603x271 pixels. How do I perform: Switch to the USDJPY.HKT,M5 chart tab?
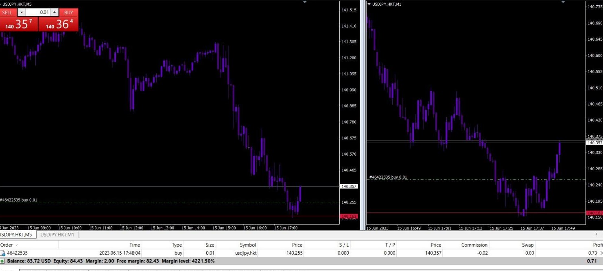(16, 234)
